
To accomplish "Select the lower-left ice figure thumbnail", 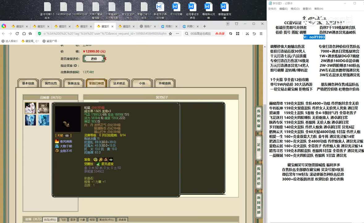I will tap(30, 120).
